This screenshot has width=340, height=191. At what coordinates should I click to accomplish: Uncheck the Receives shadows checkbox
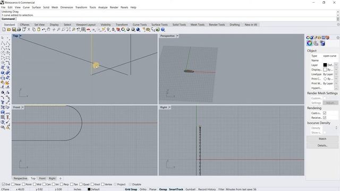[325, 118]
